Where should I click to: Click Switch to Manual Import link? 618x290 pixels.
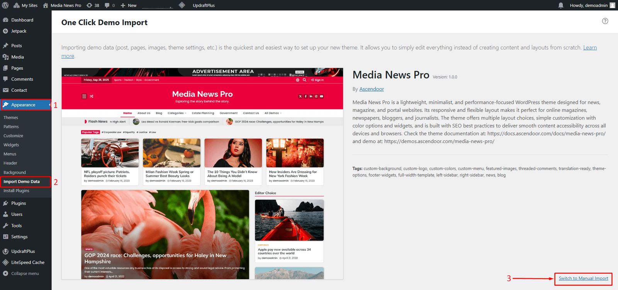pyautogui.click(x=583, y=278)
